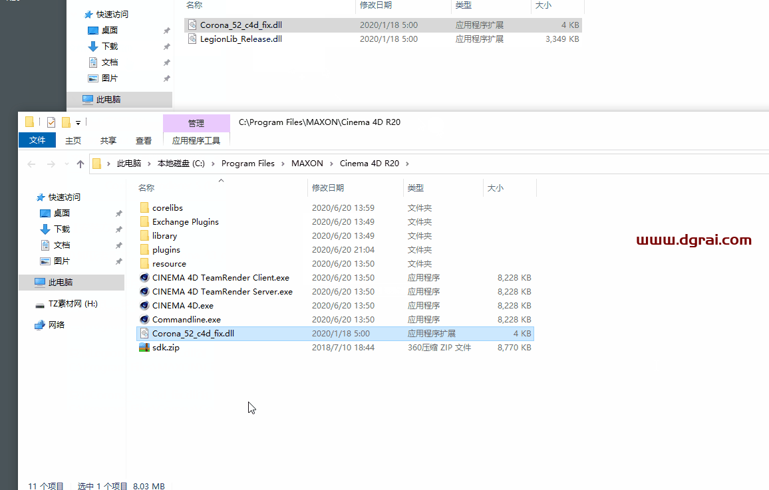
Task: Select the LegionLib_Release.dll file icon in back window
Action: click(x=192, y=39)
